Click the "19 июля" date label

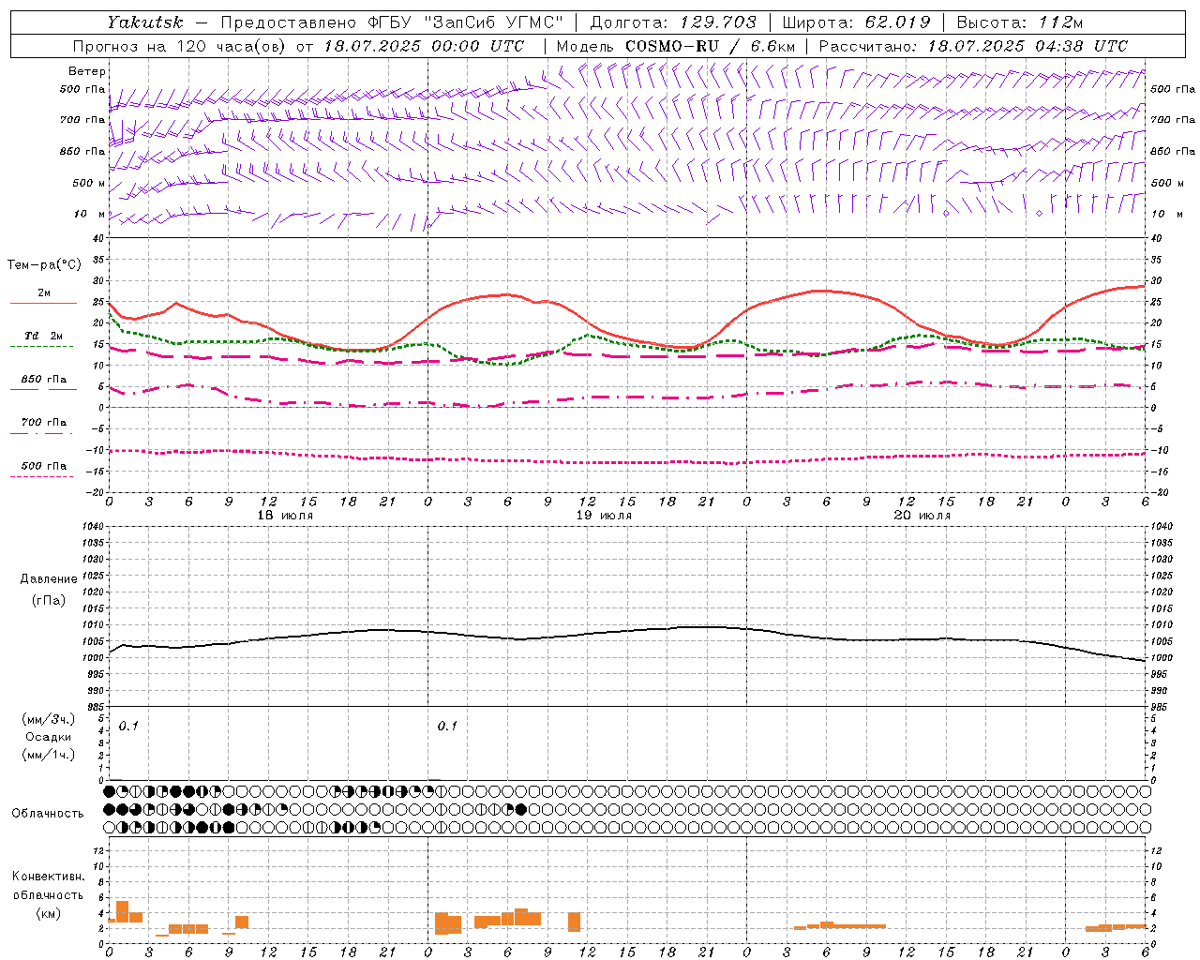pyautogui.click(x=604, y=516)
